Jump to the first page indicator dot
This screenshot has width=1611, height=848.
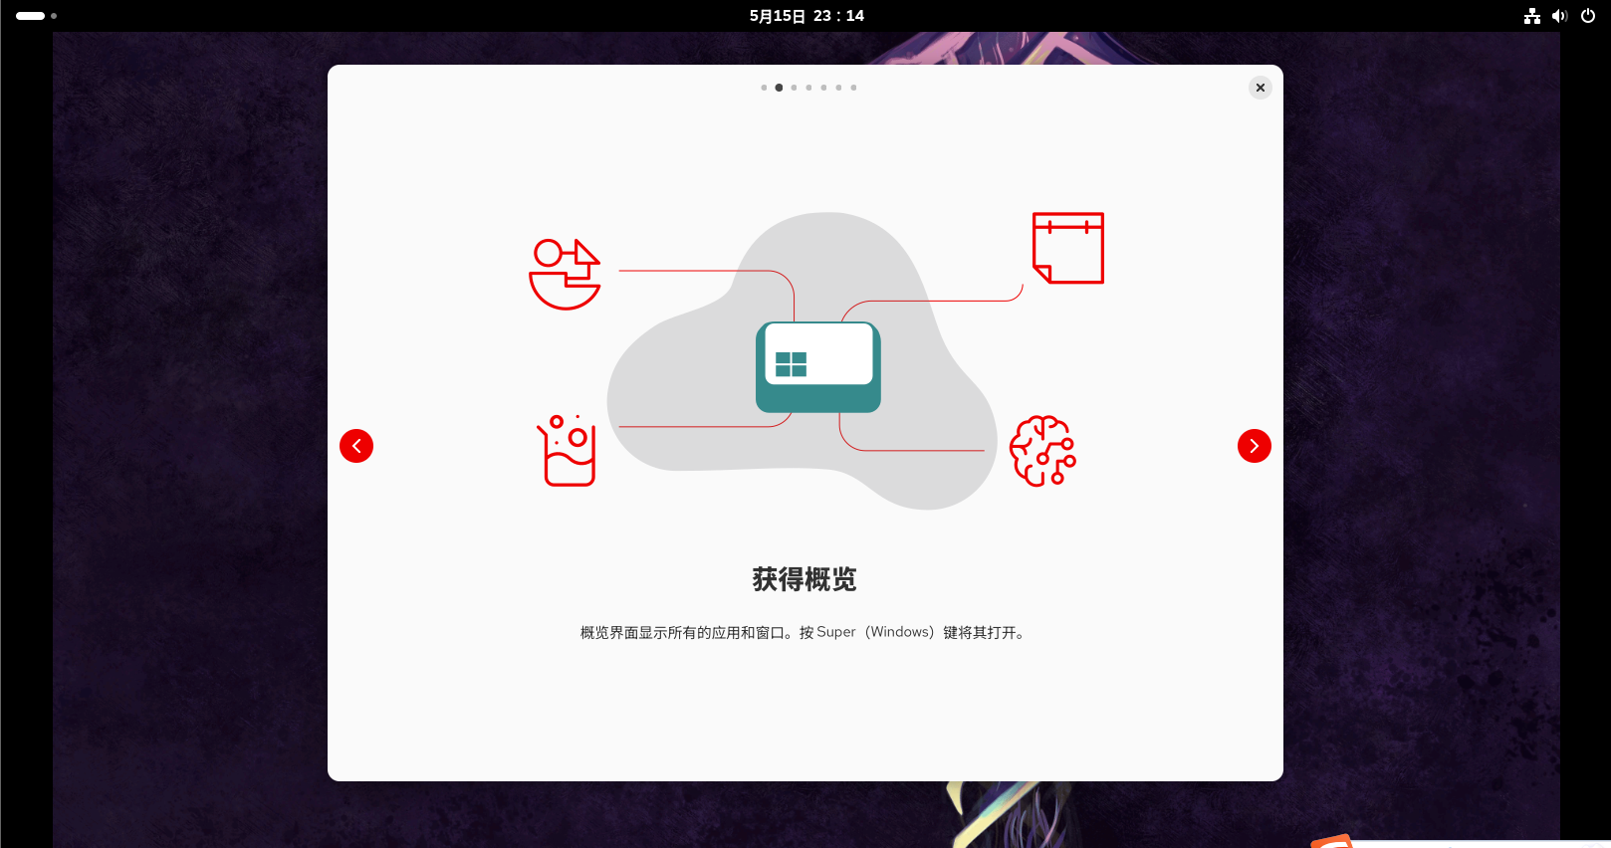764,88
